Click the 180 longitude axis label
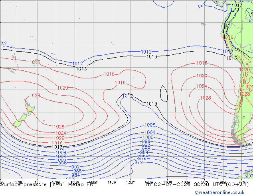This screenshot has width=253, height=196. tap(38, 182)
